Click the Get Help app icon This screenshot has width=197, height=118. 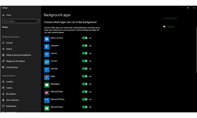point(47,70)
